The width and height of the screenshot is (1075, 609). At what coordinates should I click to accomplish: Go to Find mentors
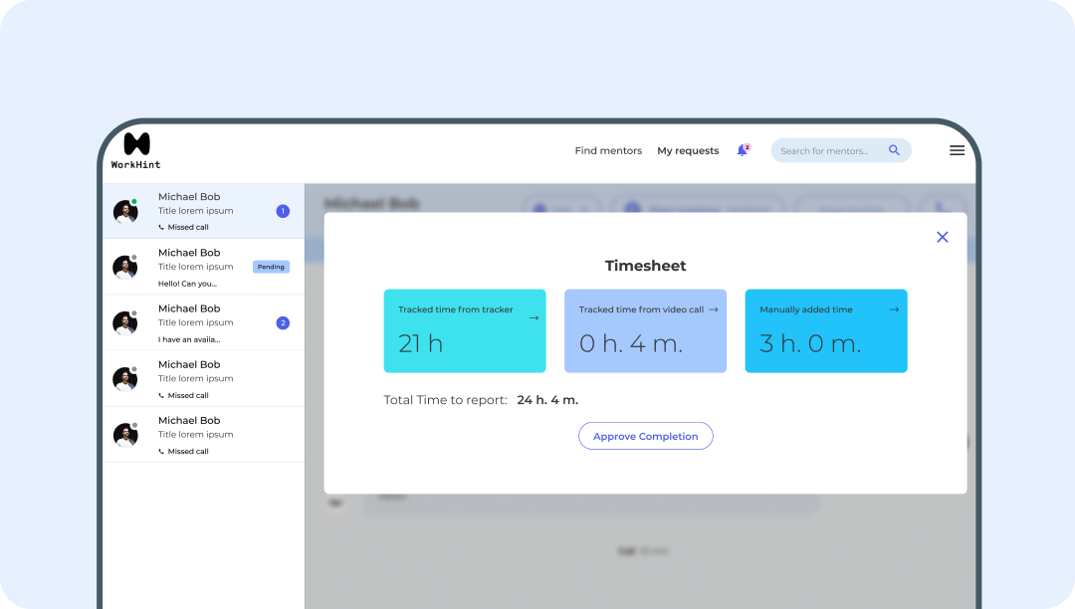pos(608,151)
